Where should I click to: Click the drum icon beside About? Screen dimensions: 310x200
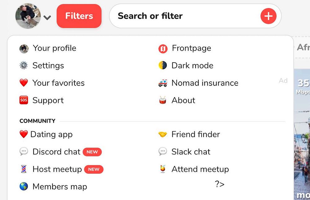163,100
